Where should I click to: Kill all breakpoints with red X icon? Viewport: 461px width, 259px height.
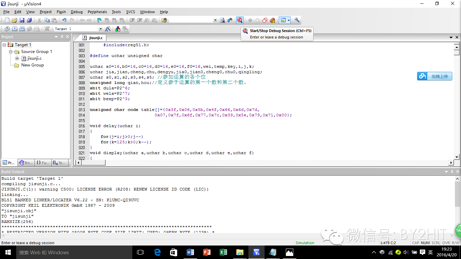pyautogui.click(x=272, y=20)
